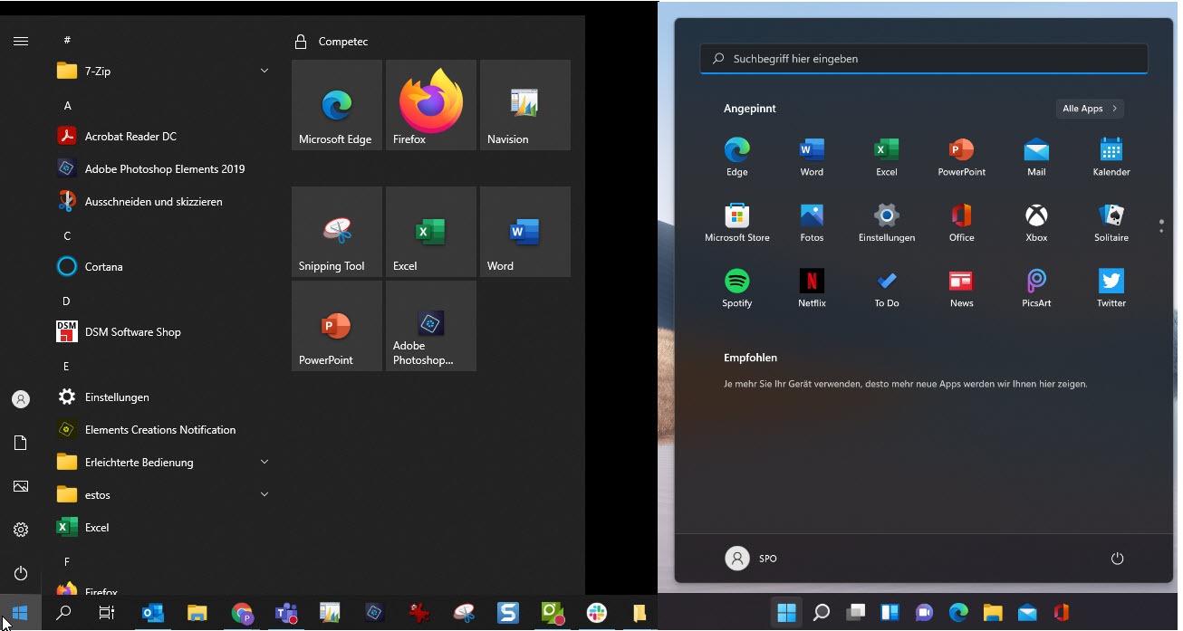Viewport: 1183px width, 631px height.
Task: Open the SPO user account button
Action: click(x=752, y=559)
